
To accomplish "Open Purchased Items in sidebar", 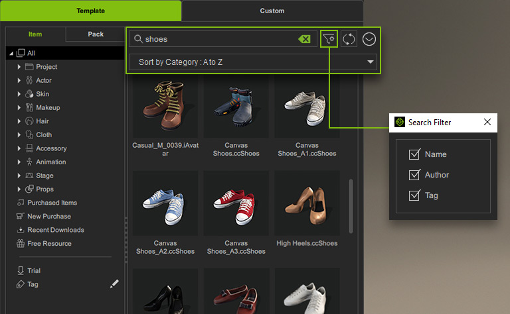I will click(x=52, y=203).
